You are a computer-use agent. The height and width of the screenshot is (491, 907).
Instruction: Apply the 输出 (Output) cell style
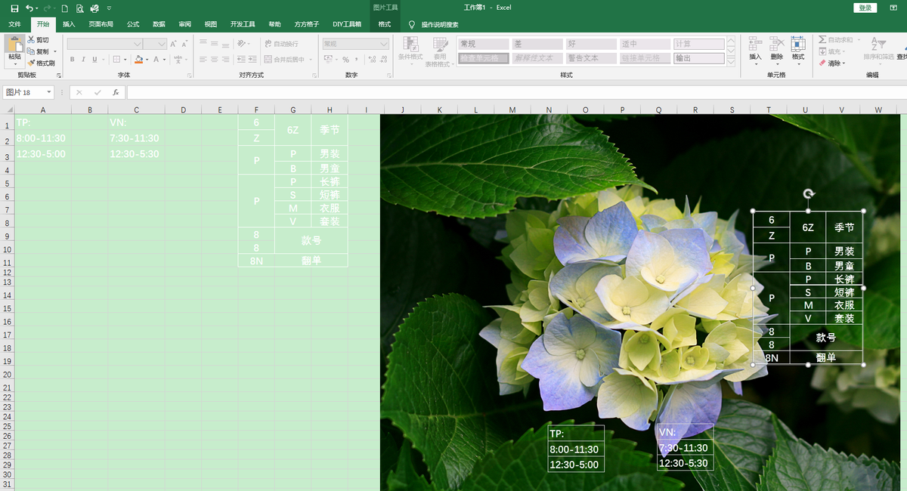[x=698, y=58]
